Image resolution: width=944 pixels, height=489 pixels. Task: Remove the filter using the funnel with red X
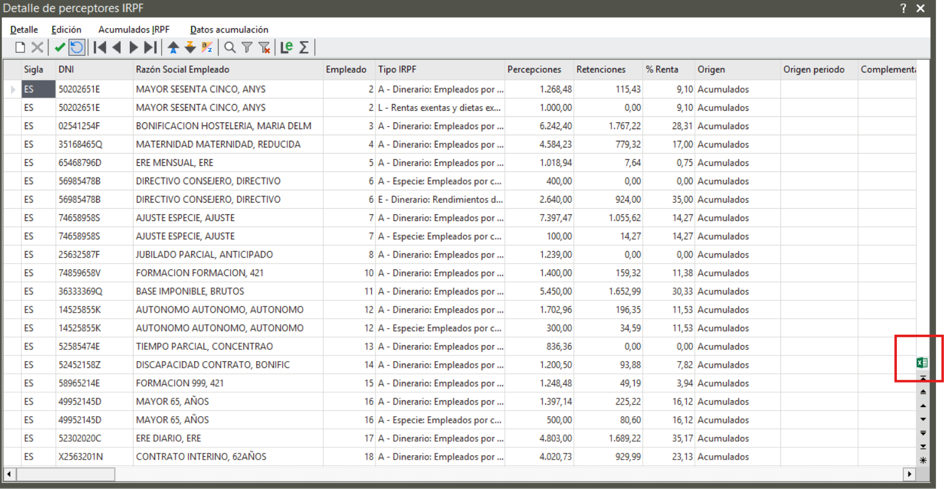[264, 47]
